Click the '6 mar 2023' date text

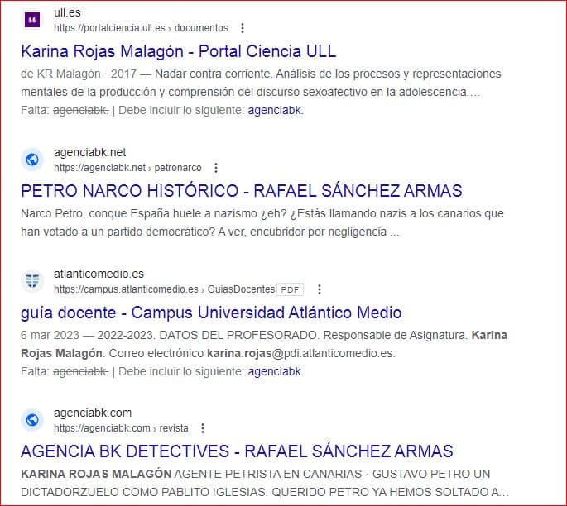50,335
